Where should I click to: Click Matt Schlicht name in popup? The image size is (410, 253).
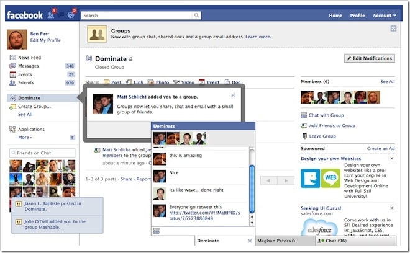click(x=132, y=97)
